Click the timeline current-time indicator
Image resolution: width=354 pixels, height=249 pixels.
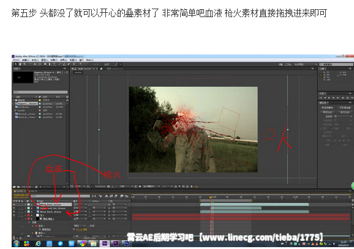211,198
